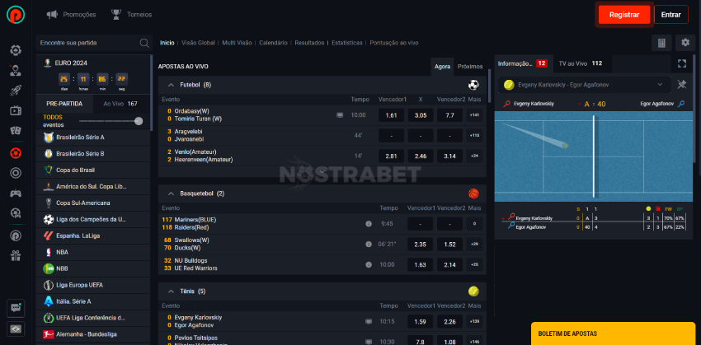Image resolution: width=701 pixels, height=345 pixels.
Task: Open Copa do Brasil league
Action: coord(93,170)
